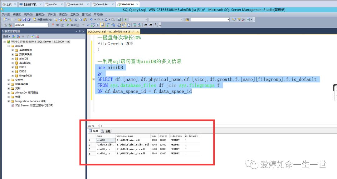Open file with the folder toolbar icon
337x179 pixels.
pyautogui.click(x=19, y=20)
